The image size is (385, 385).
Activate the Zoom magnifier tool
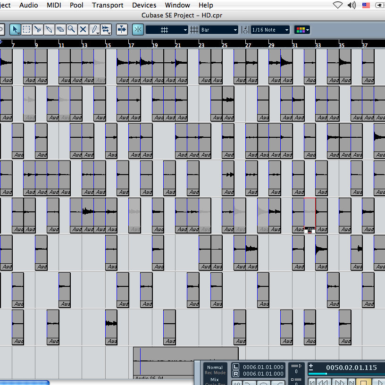[x=72, y=29]
